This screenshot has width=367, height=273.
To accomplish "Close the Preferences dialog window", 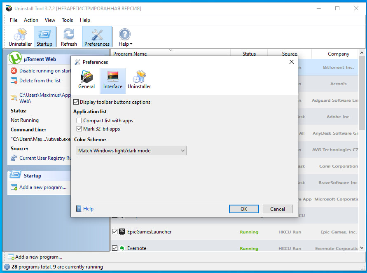I will (291, 62).
